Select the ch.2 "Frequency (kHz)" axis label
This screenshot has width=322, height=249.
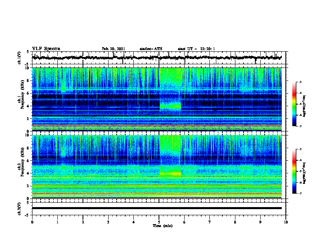pyautogui.click(x=22, y=162)
